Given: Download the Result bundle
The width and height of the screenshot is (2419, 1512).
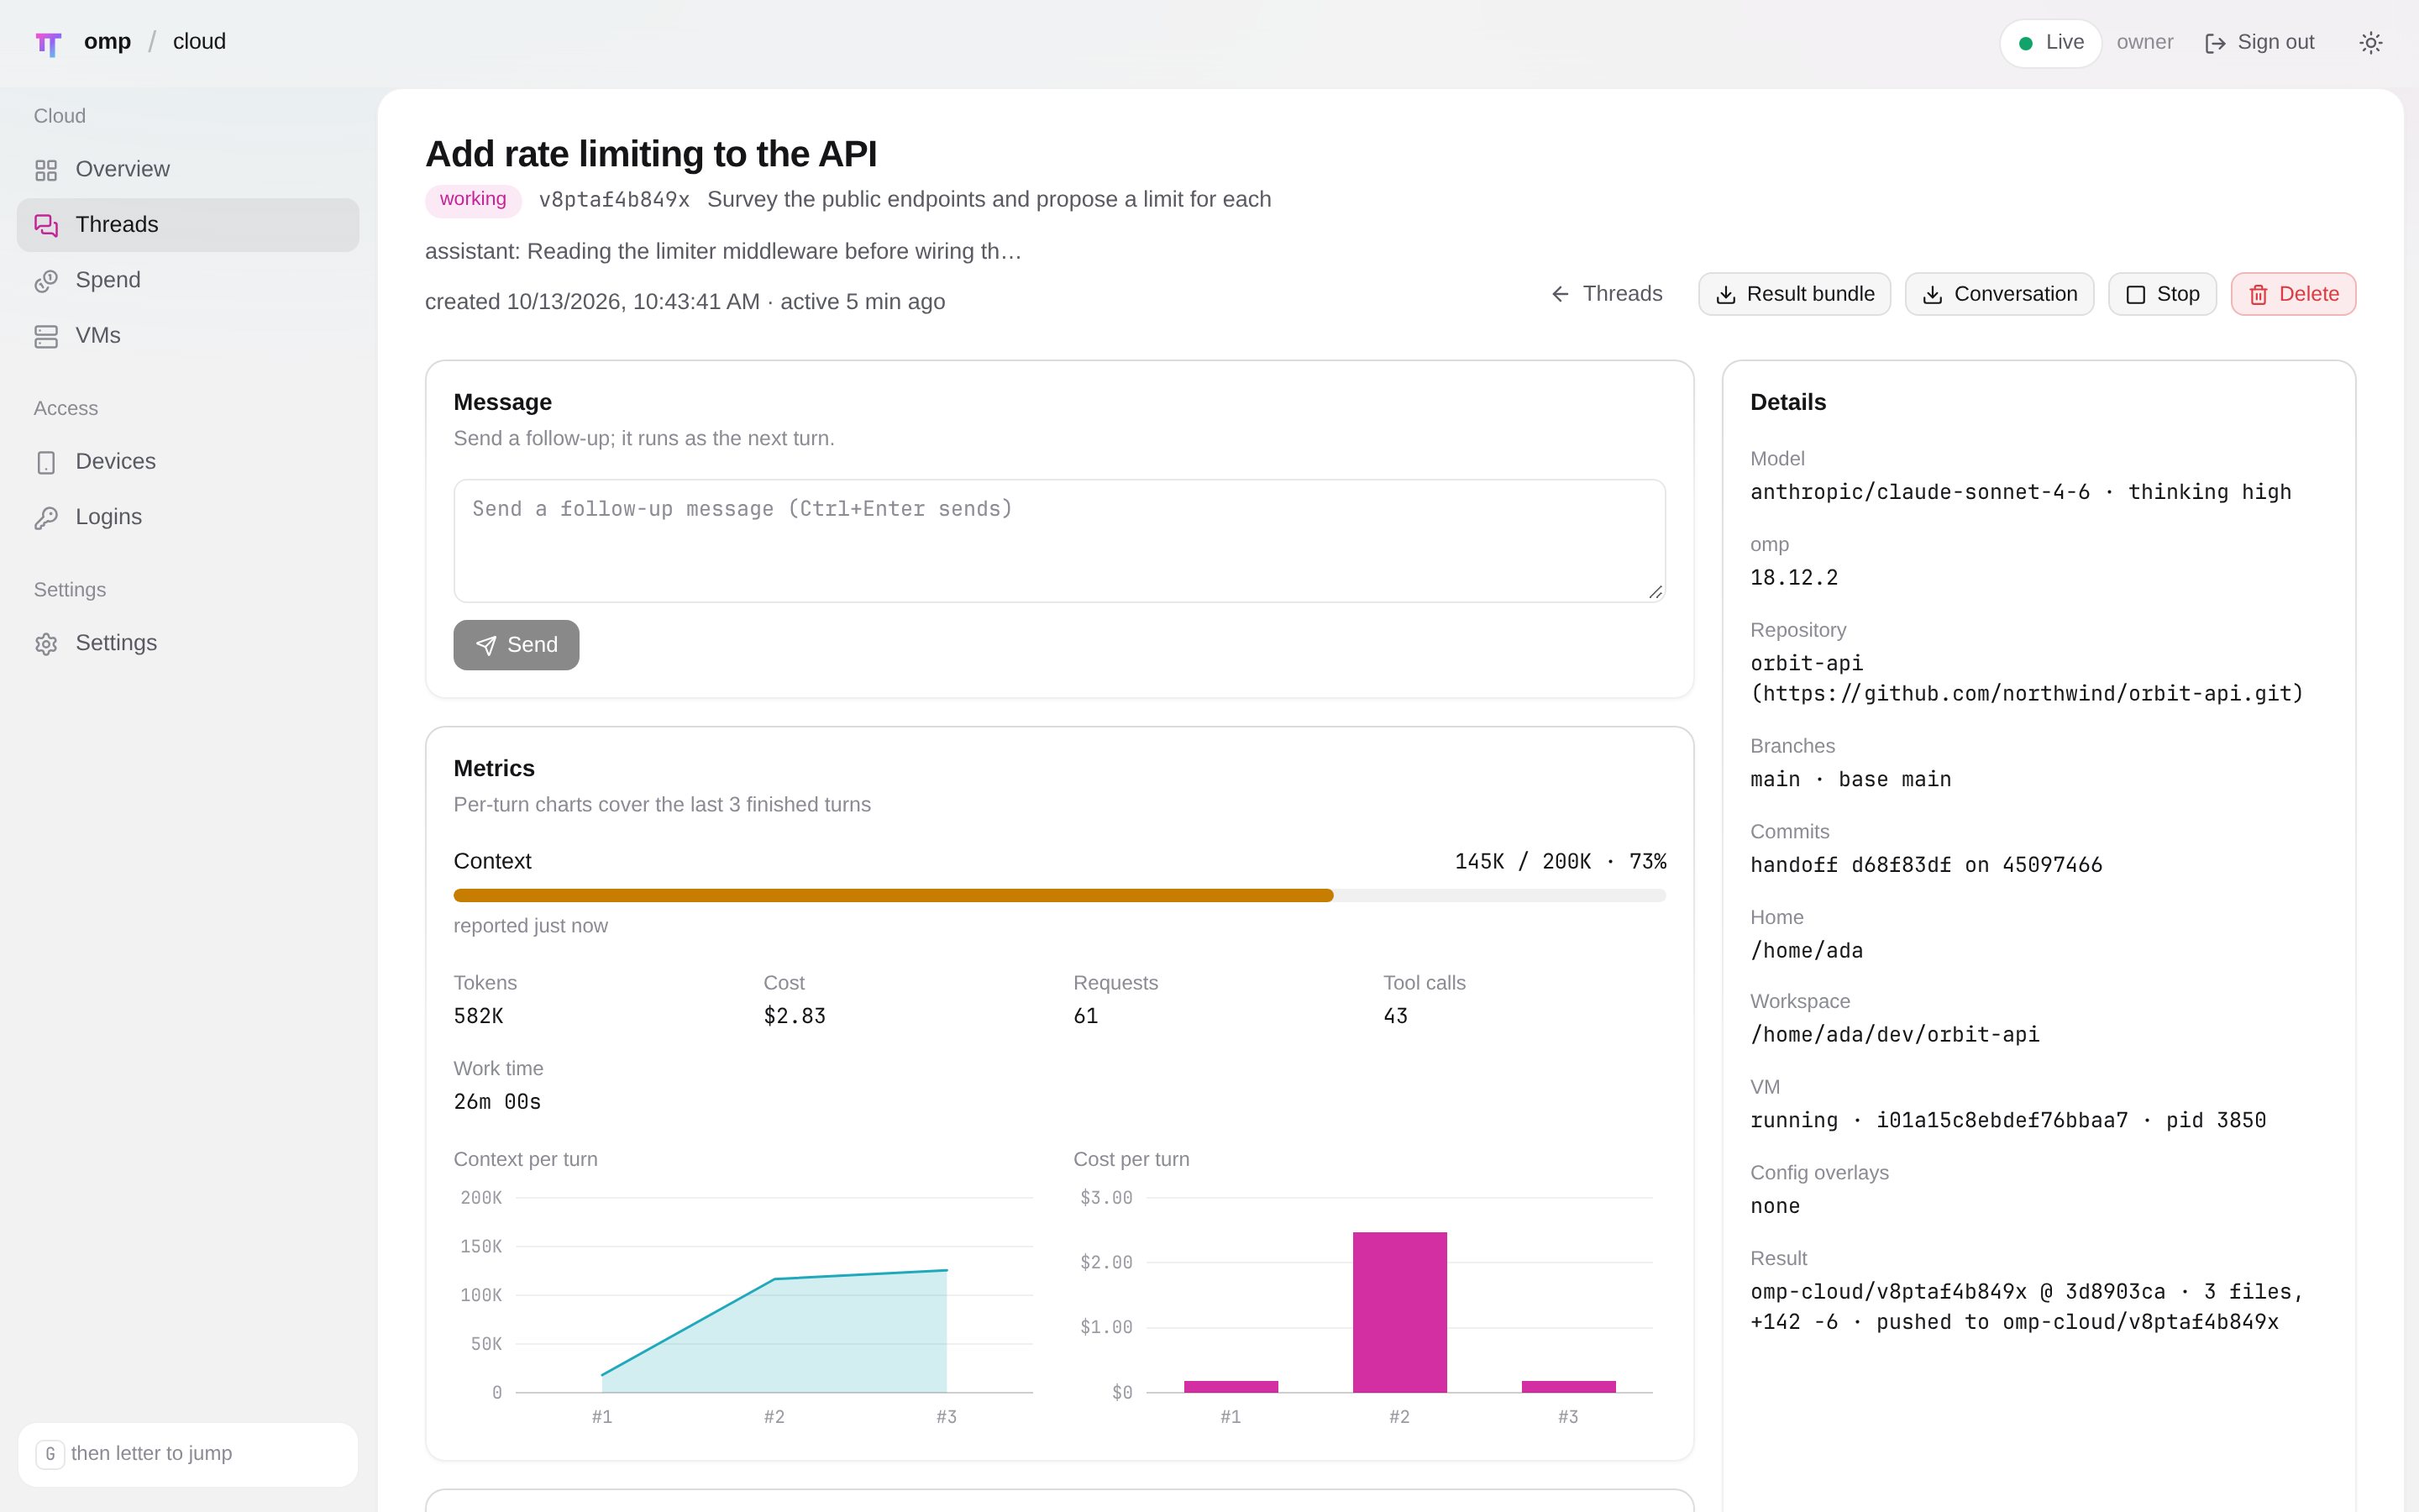Looking at the screenshot, I should 1794,294.
